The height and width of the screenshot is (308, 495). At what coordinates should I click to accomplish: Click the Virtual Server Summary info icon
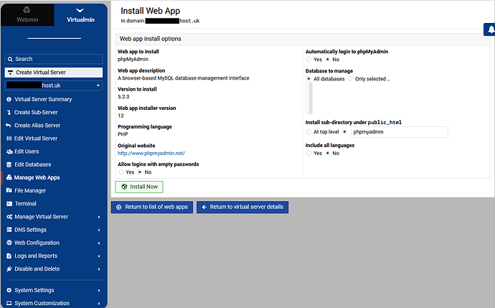[9, 99]
